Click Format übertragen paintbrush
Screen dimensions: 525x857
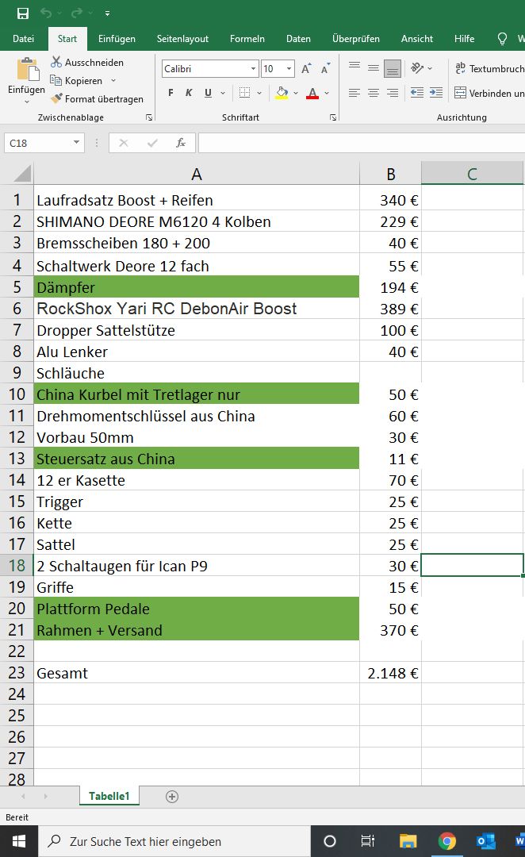coord(56,99)
